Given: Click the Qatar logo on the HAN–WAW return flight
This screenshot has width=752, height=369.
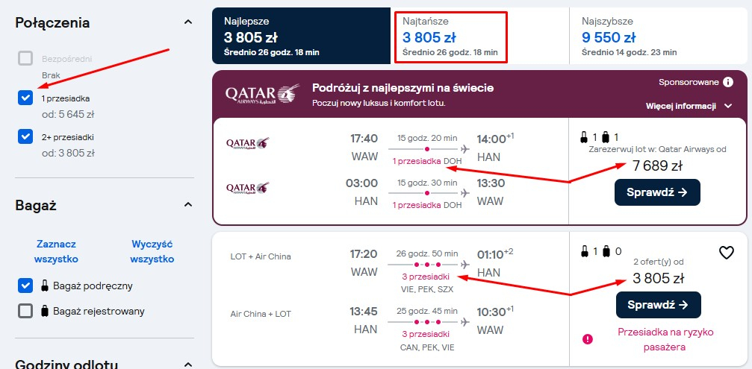Looking at the screenshot, I should tap(247, 188).
